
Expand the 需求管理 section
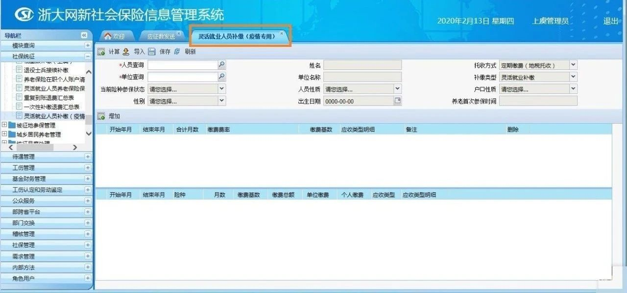88,256
